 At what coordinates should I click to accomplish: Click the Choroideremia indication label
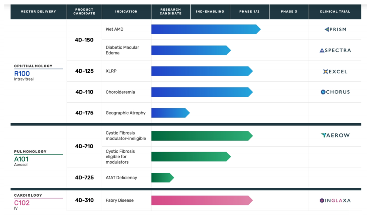click(121, 92)
